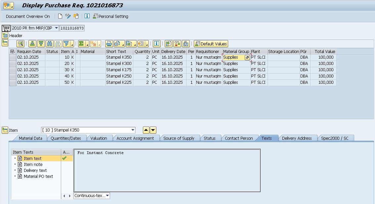The width and height of the screenshot is (375, 204).
Task: Open the document type dropdown 2010 PR
Action: (x=56, y=28)
